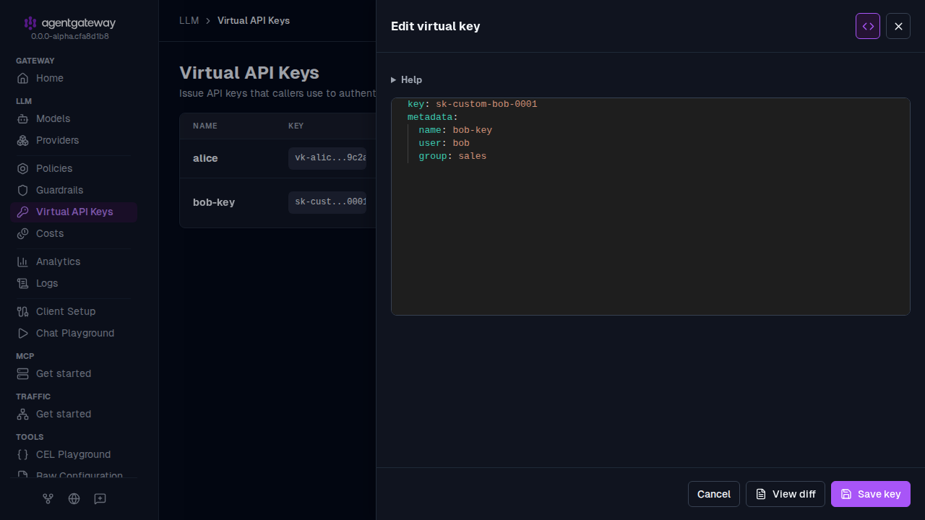Select the group value sales
Screen dimensions: 925x520
pos(473,156)
